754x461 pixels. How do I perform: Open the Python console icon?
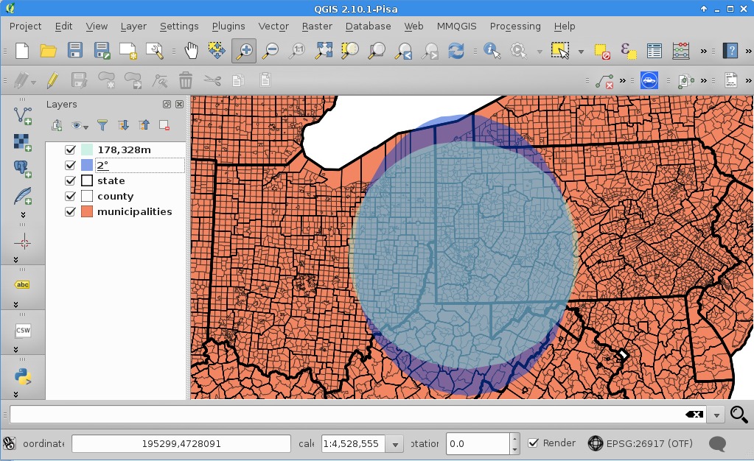pos(23,377)
